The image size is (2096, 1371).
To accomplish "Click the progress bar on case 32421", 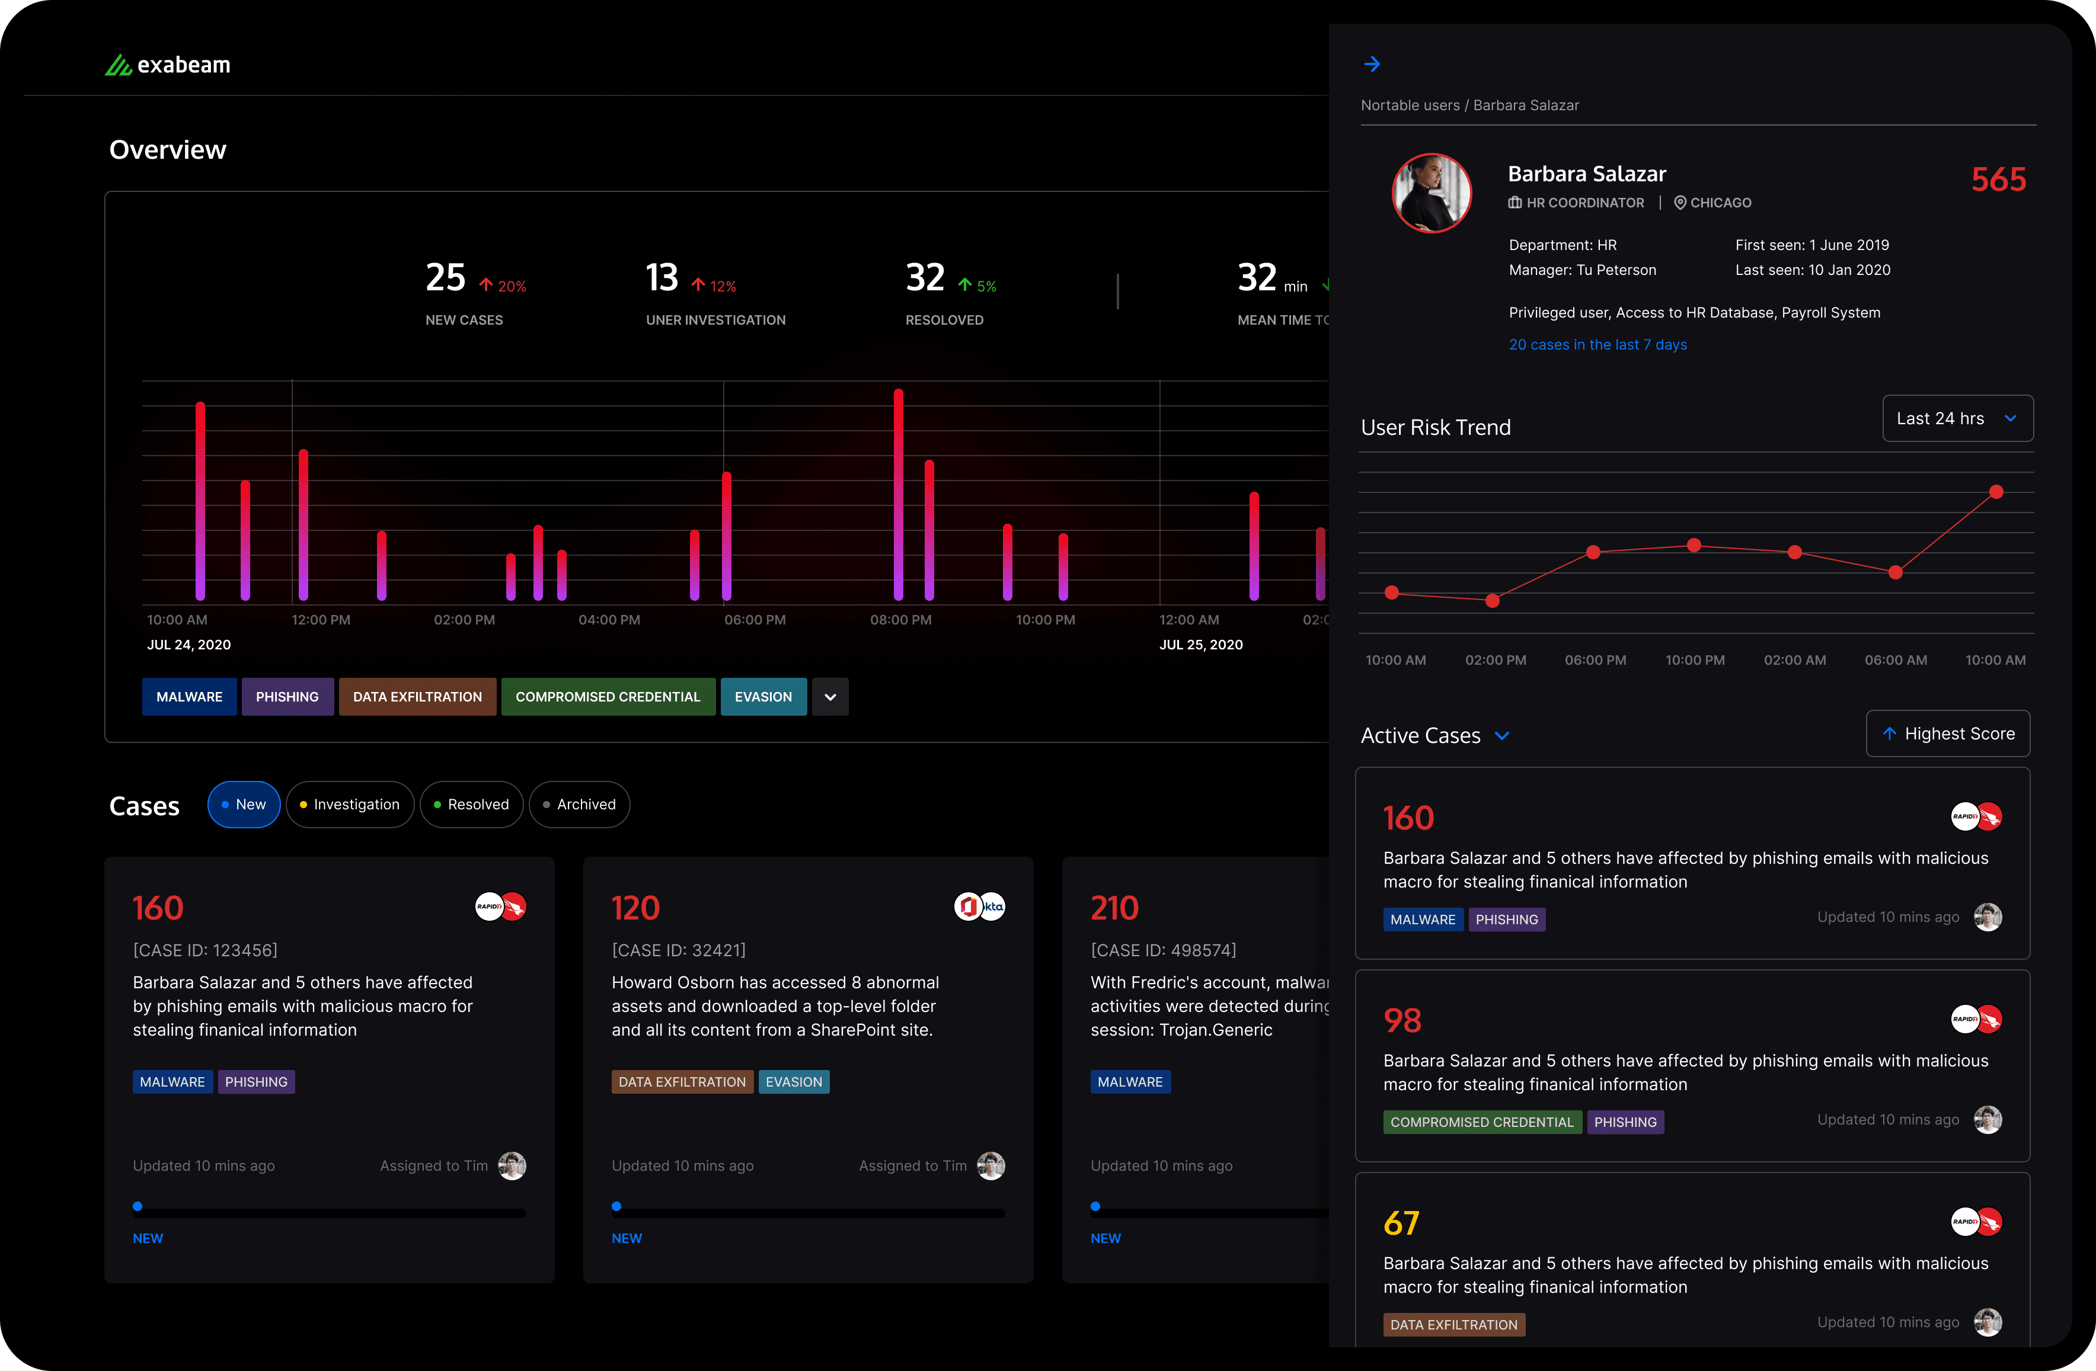I will point(807,1212).
